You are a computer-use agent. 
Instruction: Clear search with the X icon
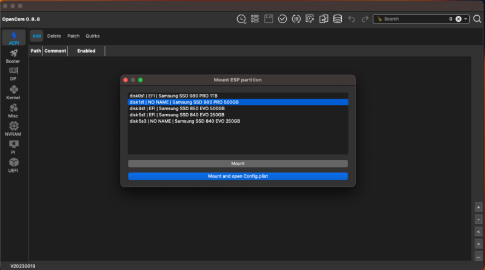coord(458,19)
